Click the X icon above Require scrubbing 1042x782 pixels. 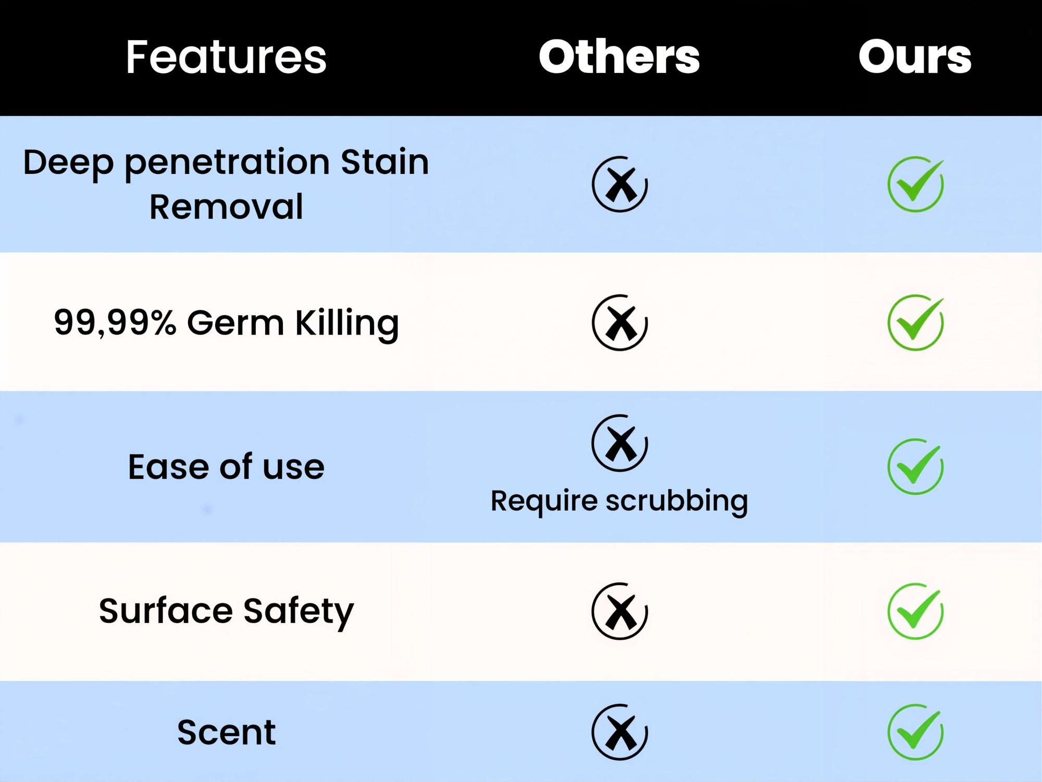tap(619, 443)
